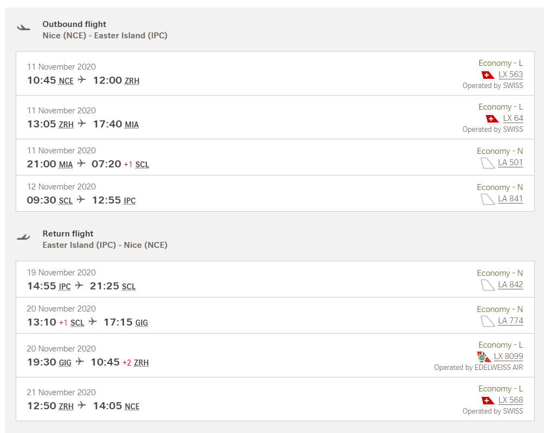Click the GIG airport code at 17:15 arrival
Screen dimensions: 544x433
tap(142, 323)
